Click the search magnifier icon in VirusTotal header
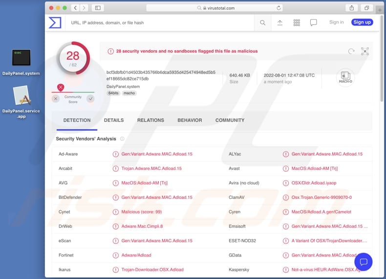 point(263,22)
